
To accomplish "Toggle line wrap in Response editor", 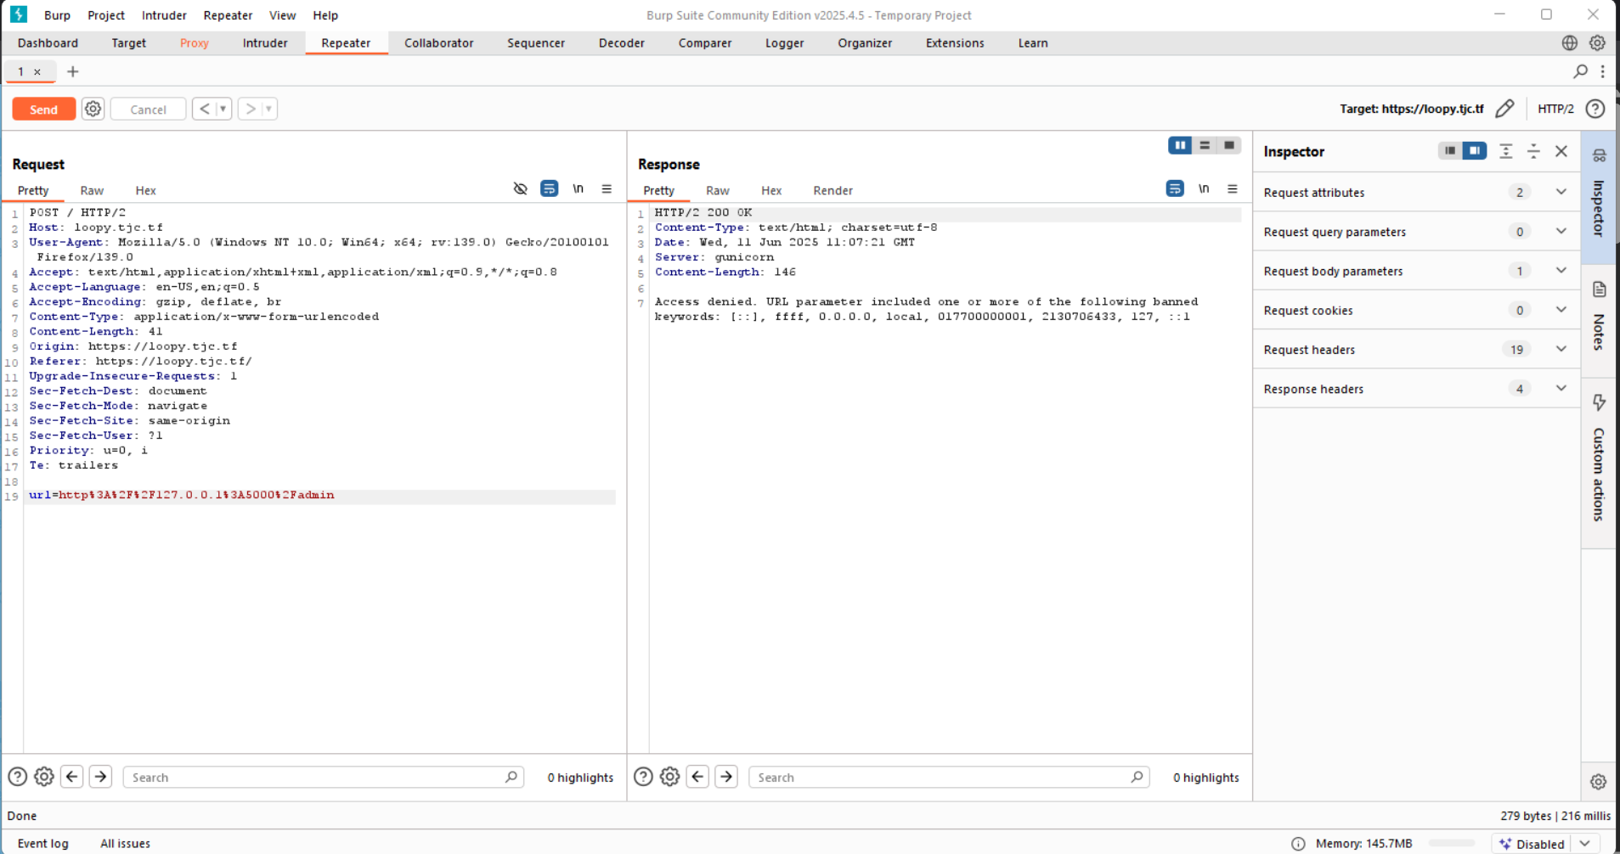I will pyautogui.click(x=1175, y=188).
